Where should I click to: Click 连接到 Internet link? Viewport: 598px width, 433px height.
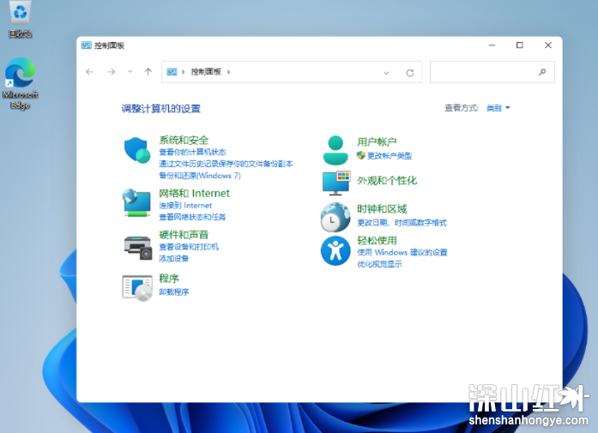click(x=185, y=206)
